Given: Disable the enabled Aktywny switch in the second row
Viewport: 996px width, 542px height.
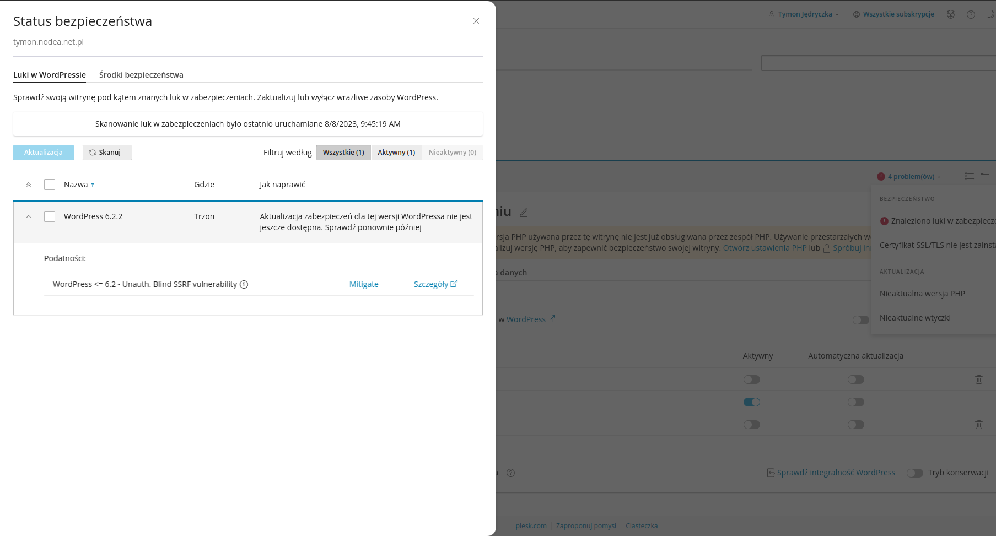Looking at the screenshot, I should pos(751,402).
